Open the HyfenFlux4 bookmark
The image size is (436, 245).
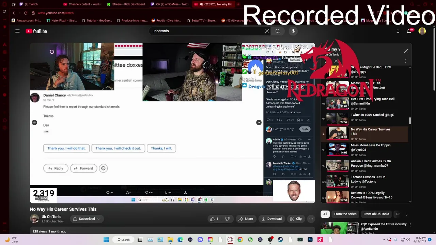(x=62, y=20)
